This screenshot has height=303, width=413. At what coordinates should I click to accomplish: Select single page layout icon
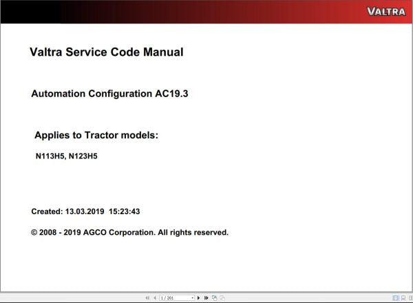pos(394,298)
